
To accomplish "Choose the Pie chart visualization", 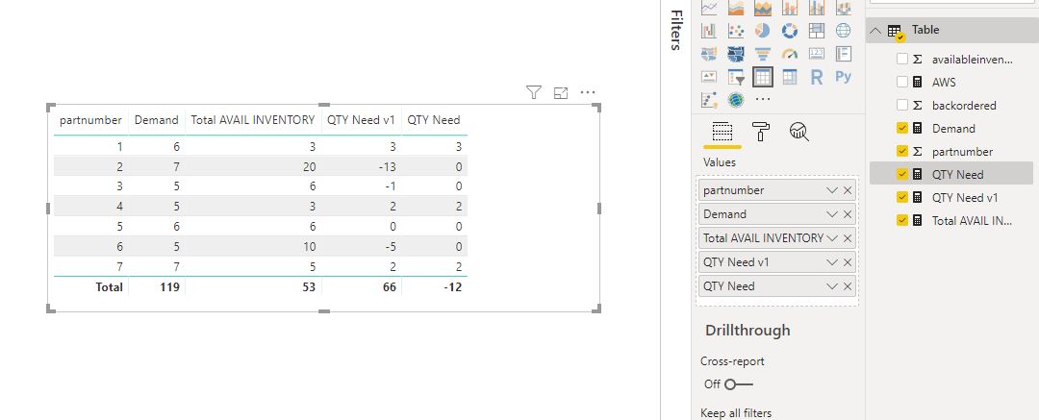I will click(x=763, y=31).
